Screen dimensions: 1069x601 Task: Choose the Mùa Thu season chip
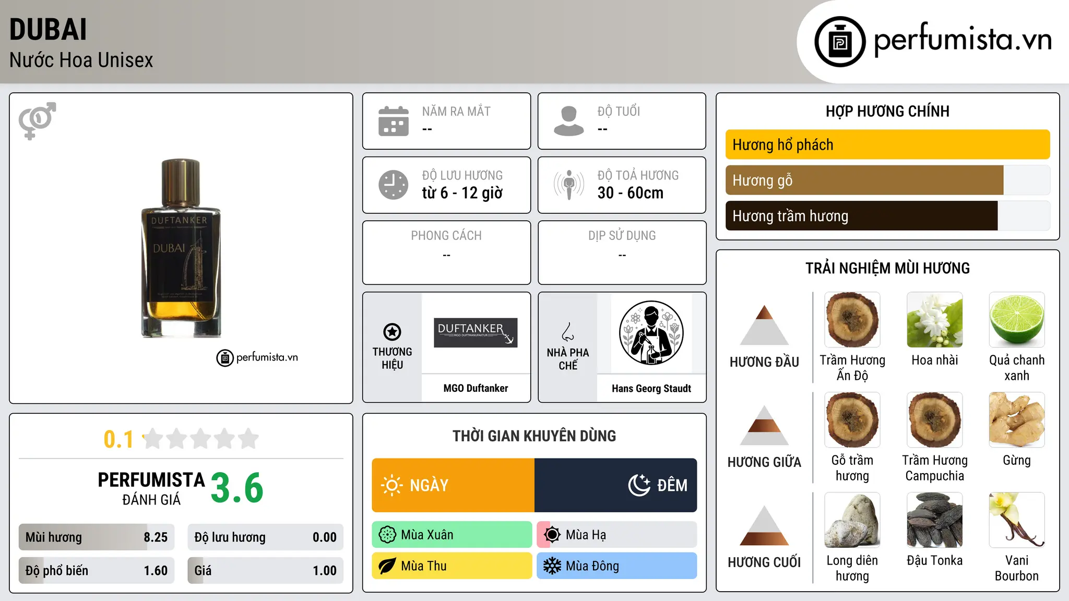tap(452, 566)
